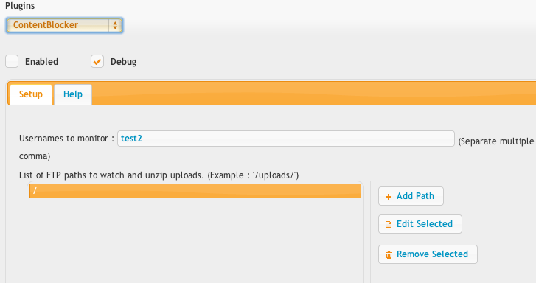This screenshot has height=283, width=536.
Task: Click the Add Path button
Action: [411, 196]
